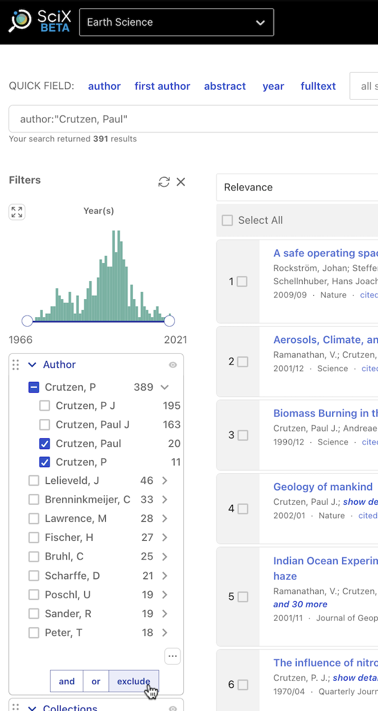Insert the fulltext quick field

coord(318,86)
